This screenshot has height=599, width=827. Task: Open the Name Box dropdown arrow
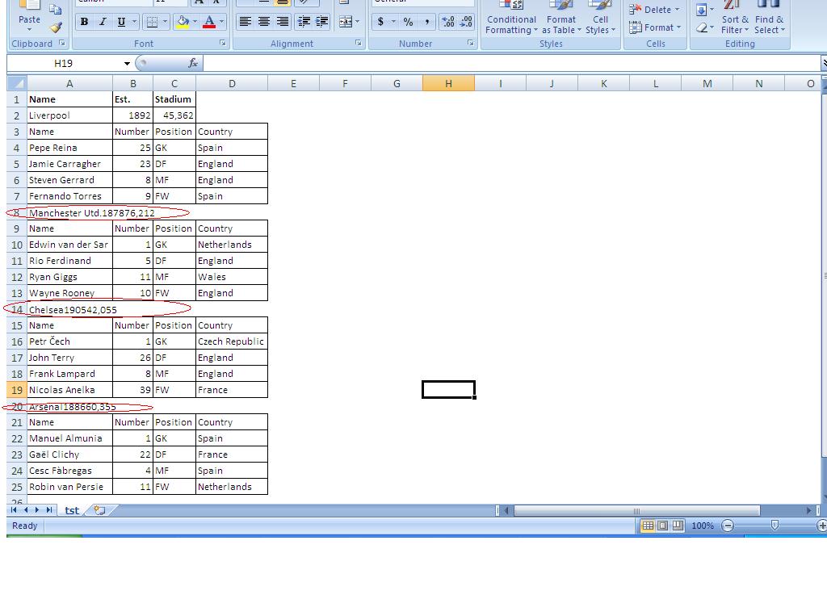[x=127, y=63]
